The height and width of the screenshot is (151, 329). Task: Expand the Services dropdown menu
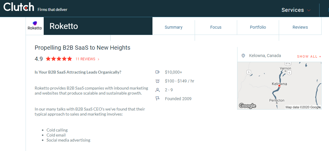coord(293,10)
